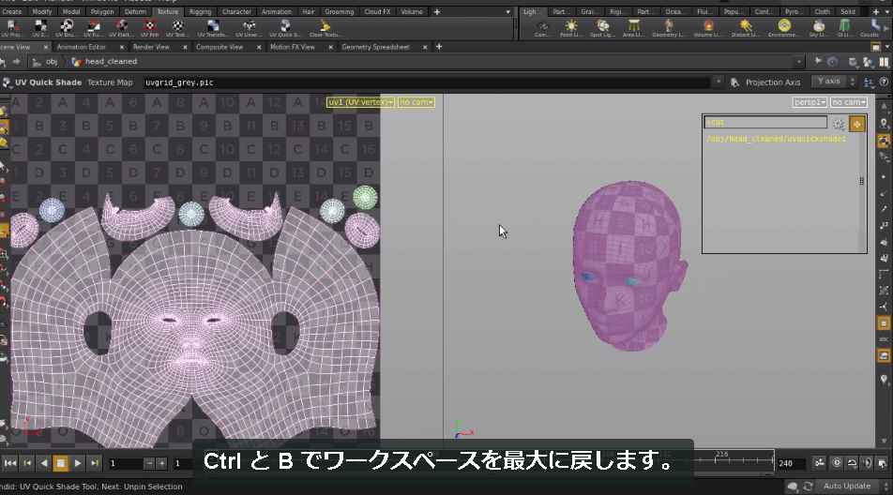
Task: Open the operator help question mark icon
Action: click(x=884, y=82)
